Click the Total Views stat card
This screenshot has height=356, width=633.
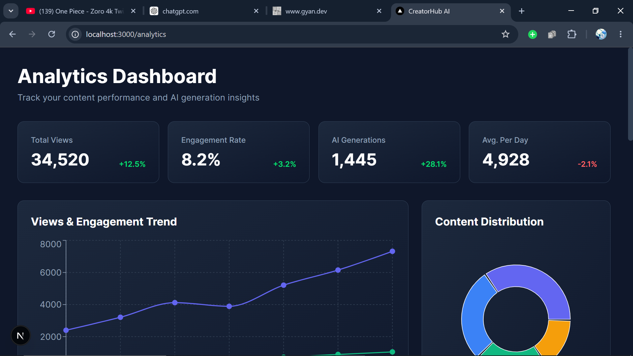click(88, 152)
